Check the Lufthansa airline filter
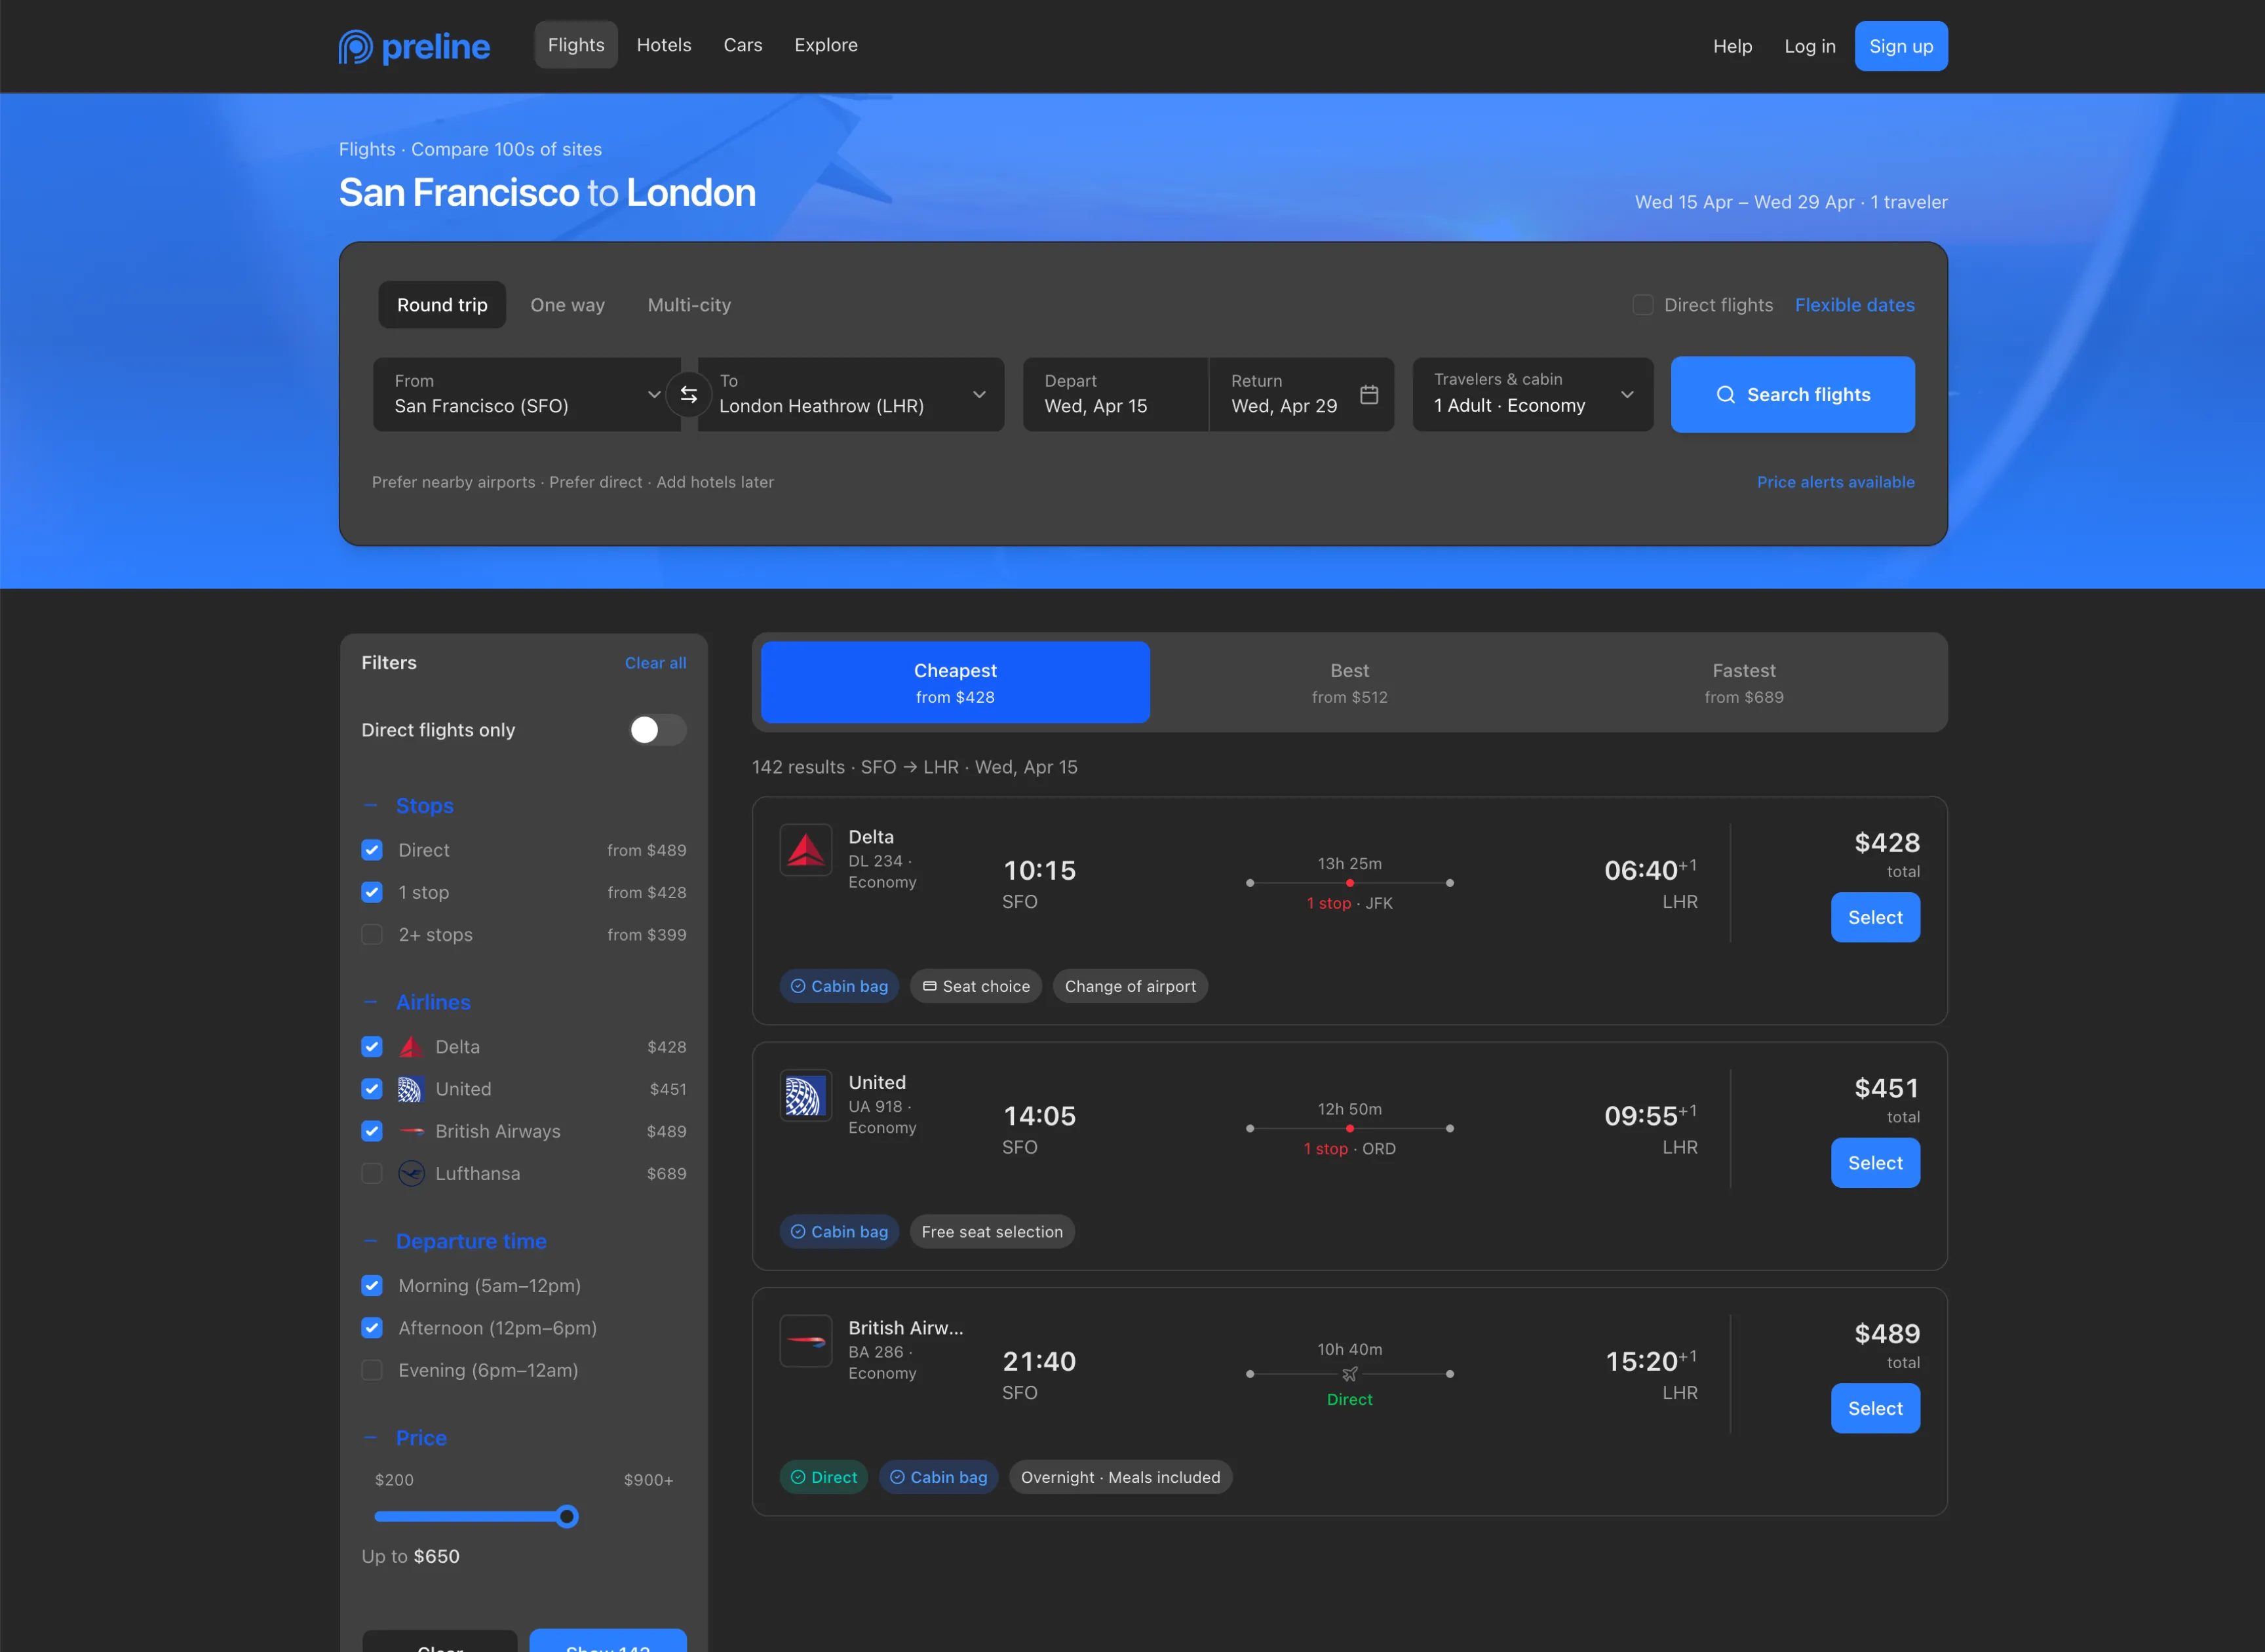The width and height of the screenshot is (2265, 1652). (372, 1173)
